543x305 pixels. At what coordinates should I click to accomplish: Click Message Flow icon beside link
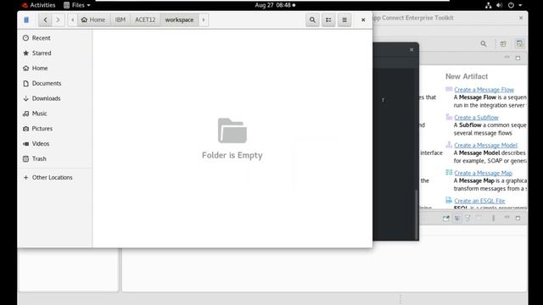[449, 89]
